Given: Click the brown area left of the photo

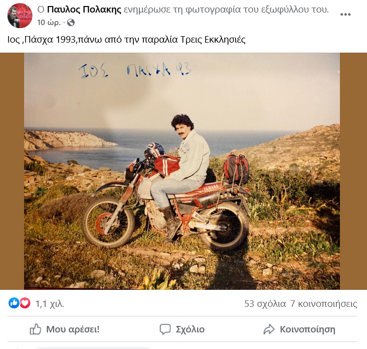Looking at the screenshot, I should 12,171.
